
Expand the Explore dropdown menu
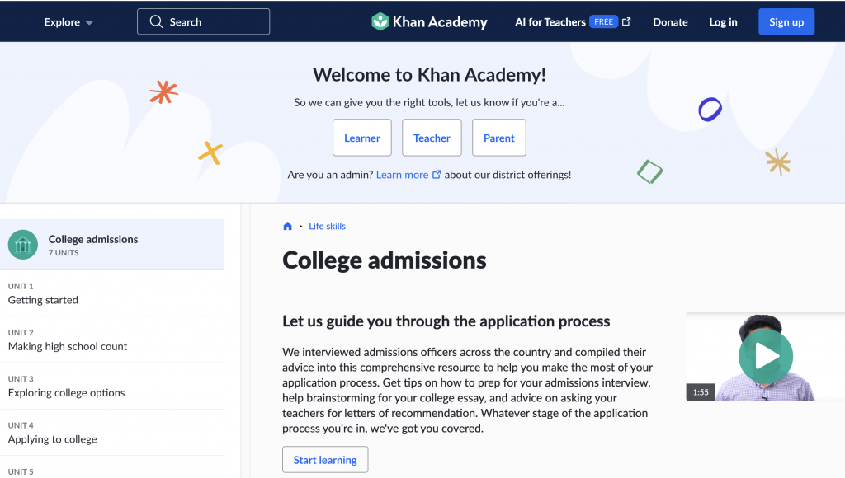click(x=68, y=22)
